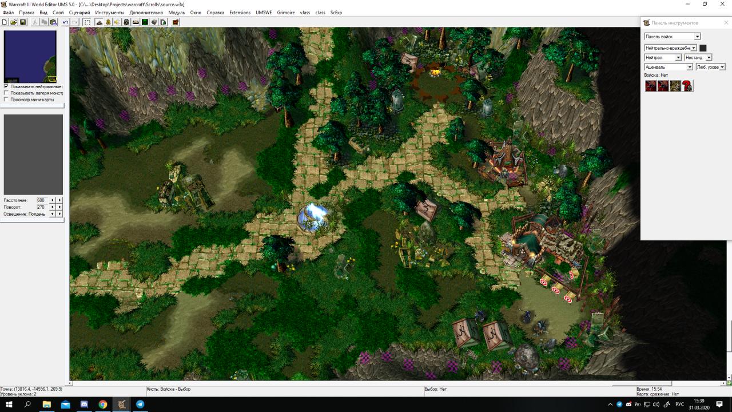Switch "Освещение" to previous with left arrow

tap(53, 214)
